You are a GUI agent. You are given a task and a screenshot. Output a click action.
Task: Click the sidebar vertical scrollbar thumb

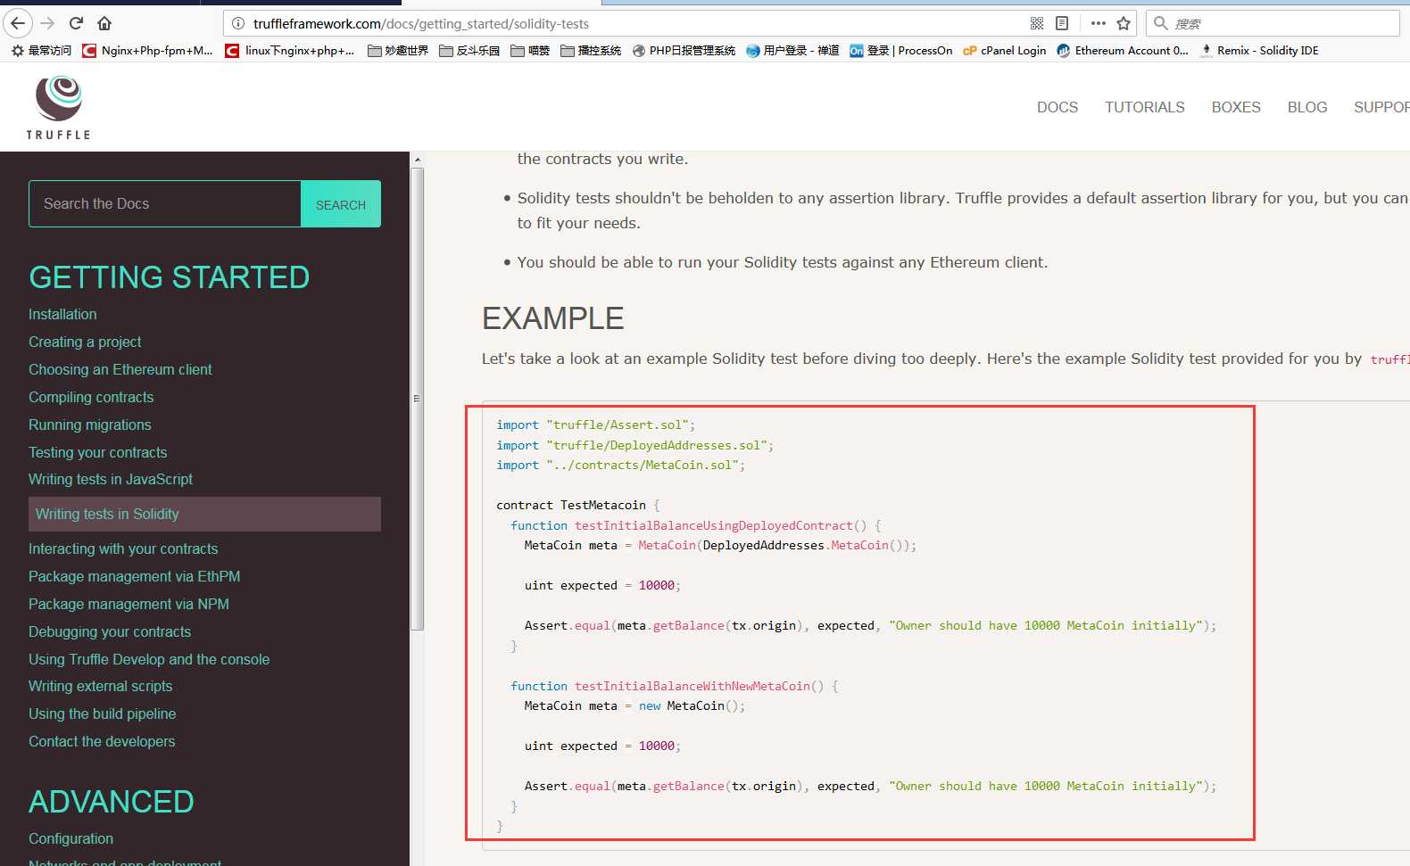[417, 399]
